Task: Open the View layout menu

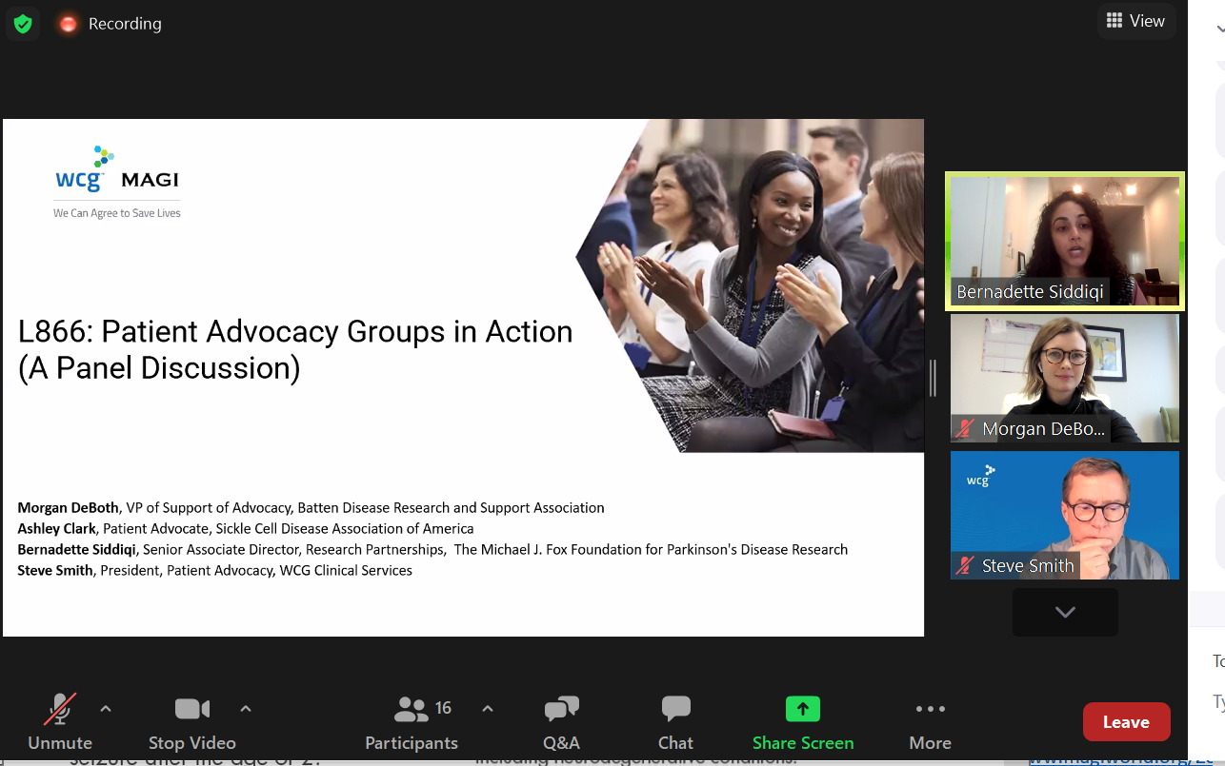Action: [1135, 21]
